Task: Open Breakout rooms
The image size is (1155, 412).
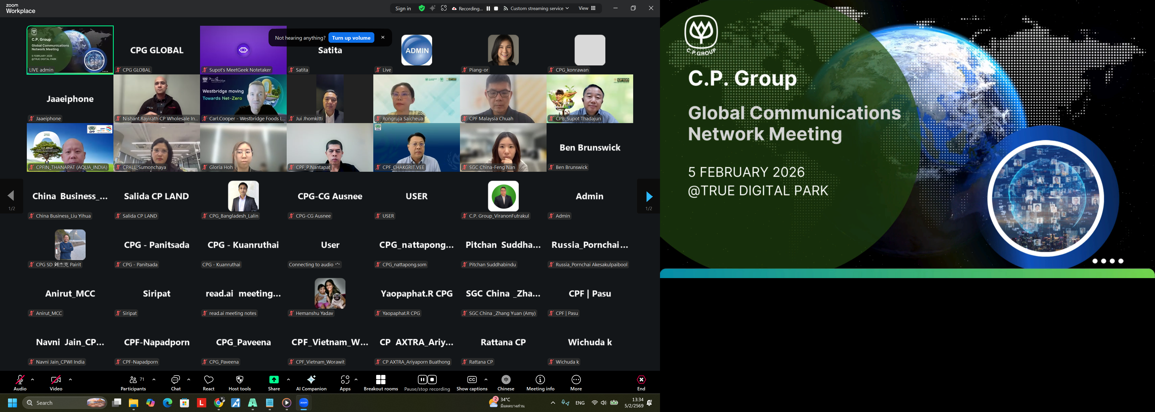Action: (x=381, y=383)
